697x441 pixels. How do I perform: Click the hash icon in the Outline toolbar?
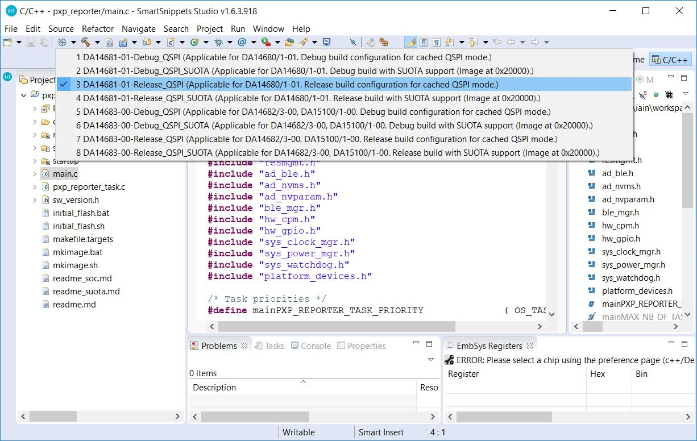(x=669, y=94)
